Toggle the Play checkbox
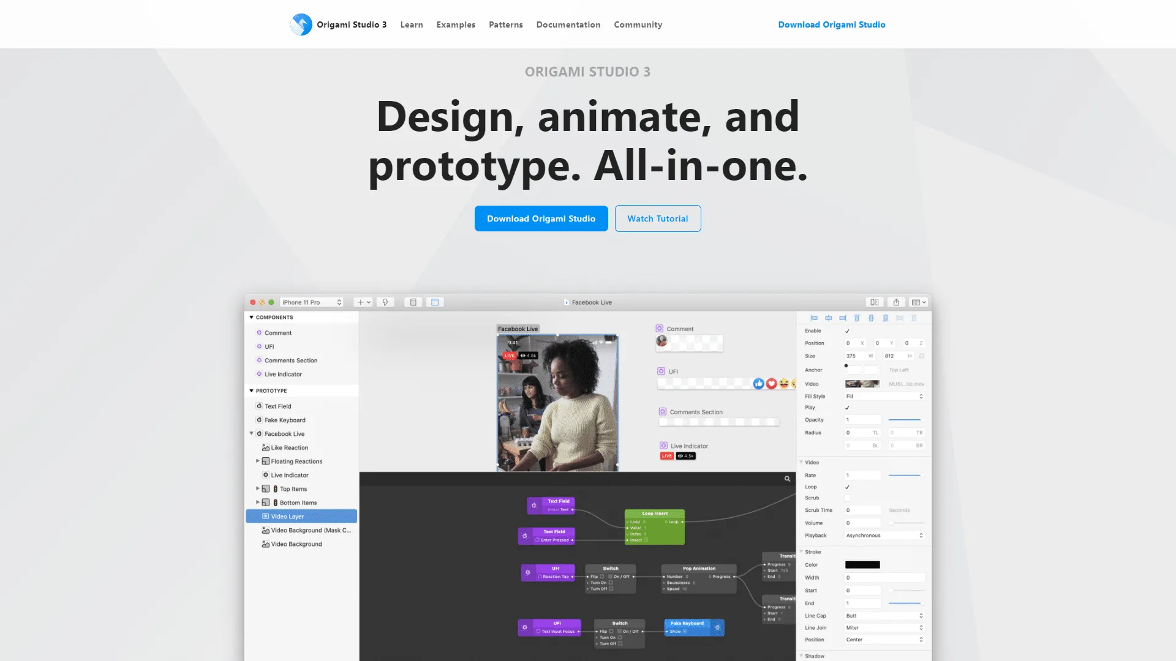Screen dimensions: 1176x661 [848, 408]
